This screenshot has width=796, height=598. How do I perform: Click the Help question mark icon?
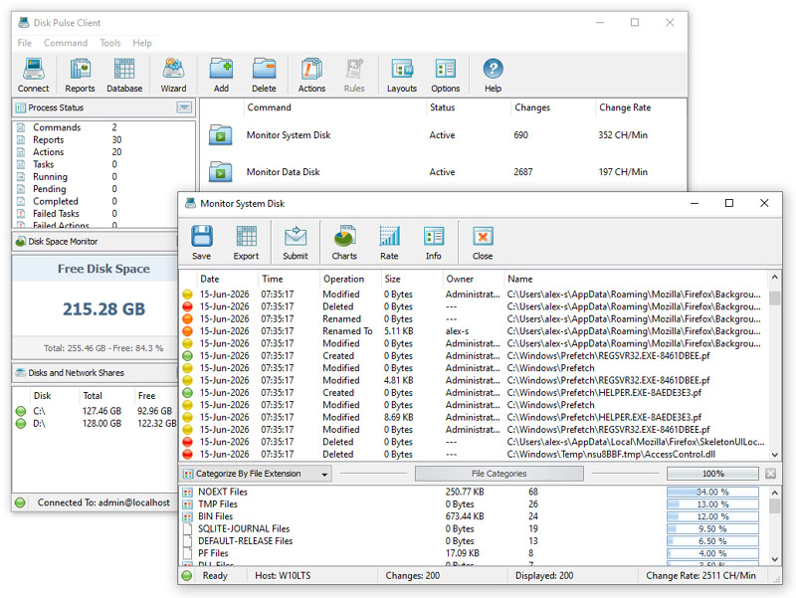(493, 69)
